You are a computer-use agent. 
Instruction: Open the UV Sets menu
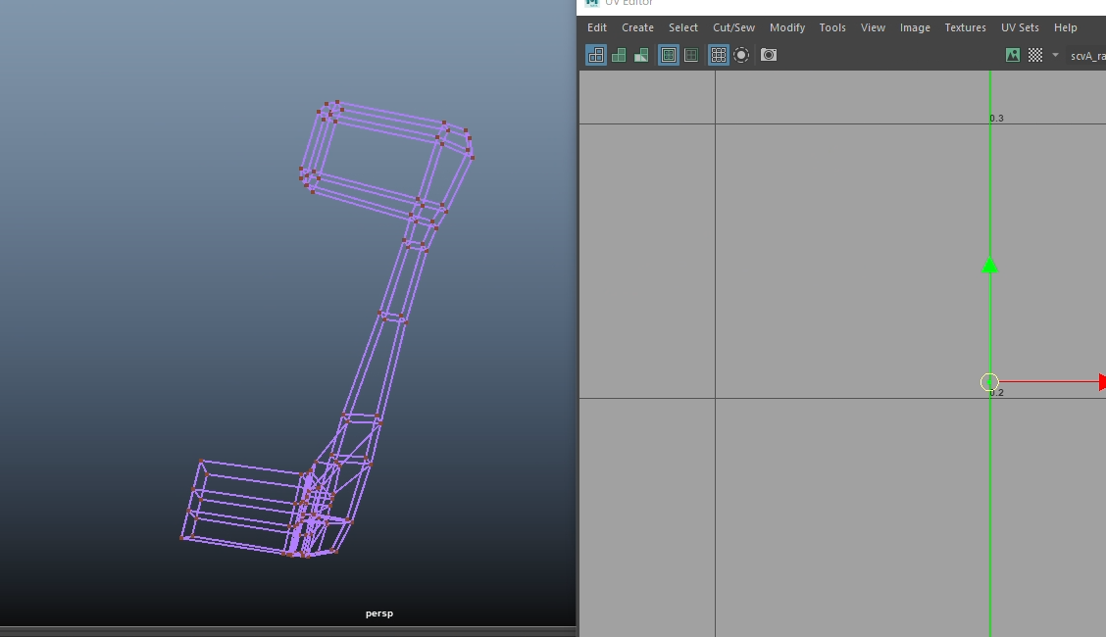click(1020, 27)
